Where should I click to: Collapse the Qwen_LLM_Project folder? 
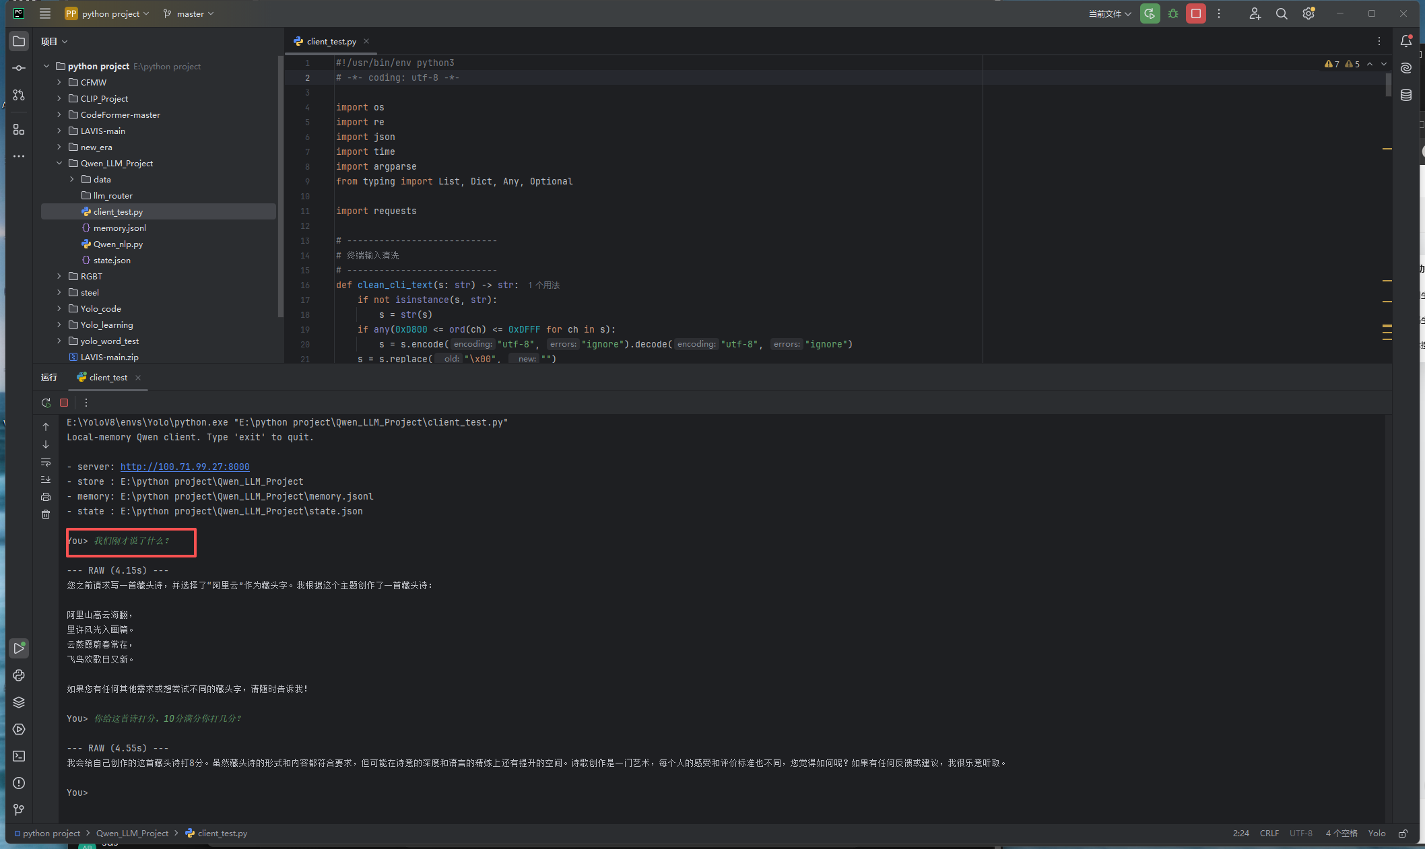tap(59, 163)
